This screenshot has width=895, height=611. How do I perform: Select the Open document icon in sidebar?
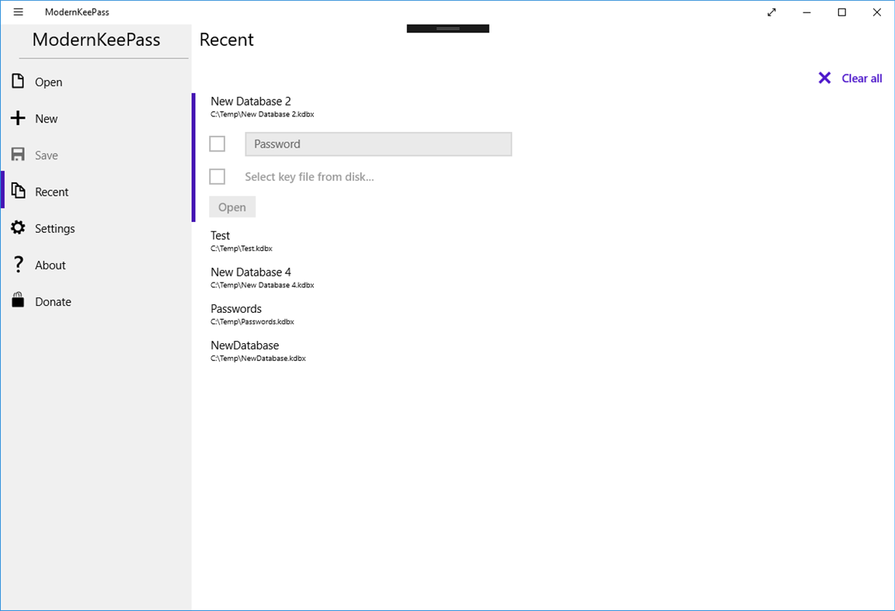[17, 82]
